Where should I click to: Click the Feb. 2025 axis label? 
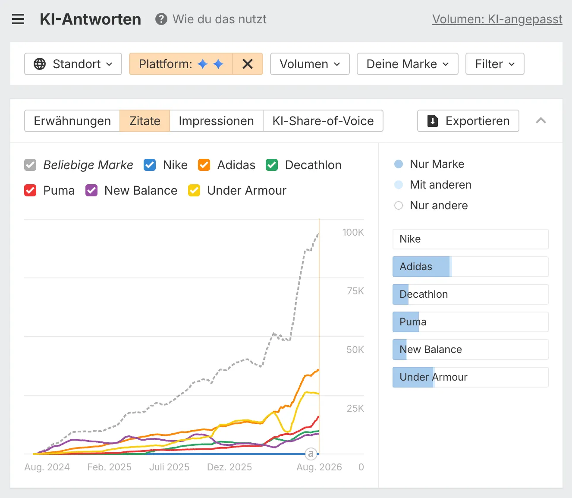pyautogui.click(x=110, y=467)
